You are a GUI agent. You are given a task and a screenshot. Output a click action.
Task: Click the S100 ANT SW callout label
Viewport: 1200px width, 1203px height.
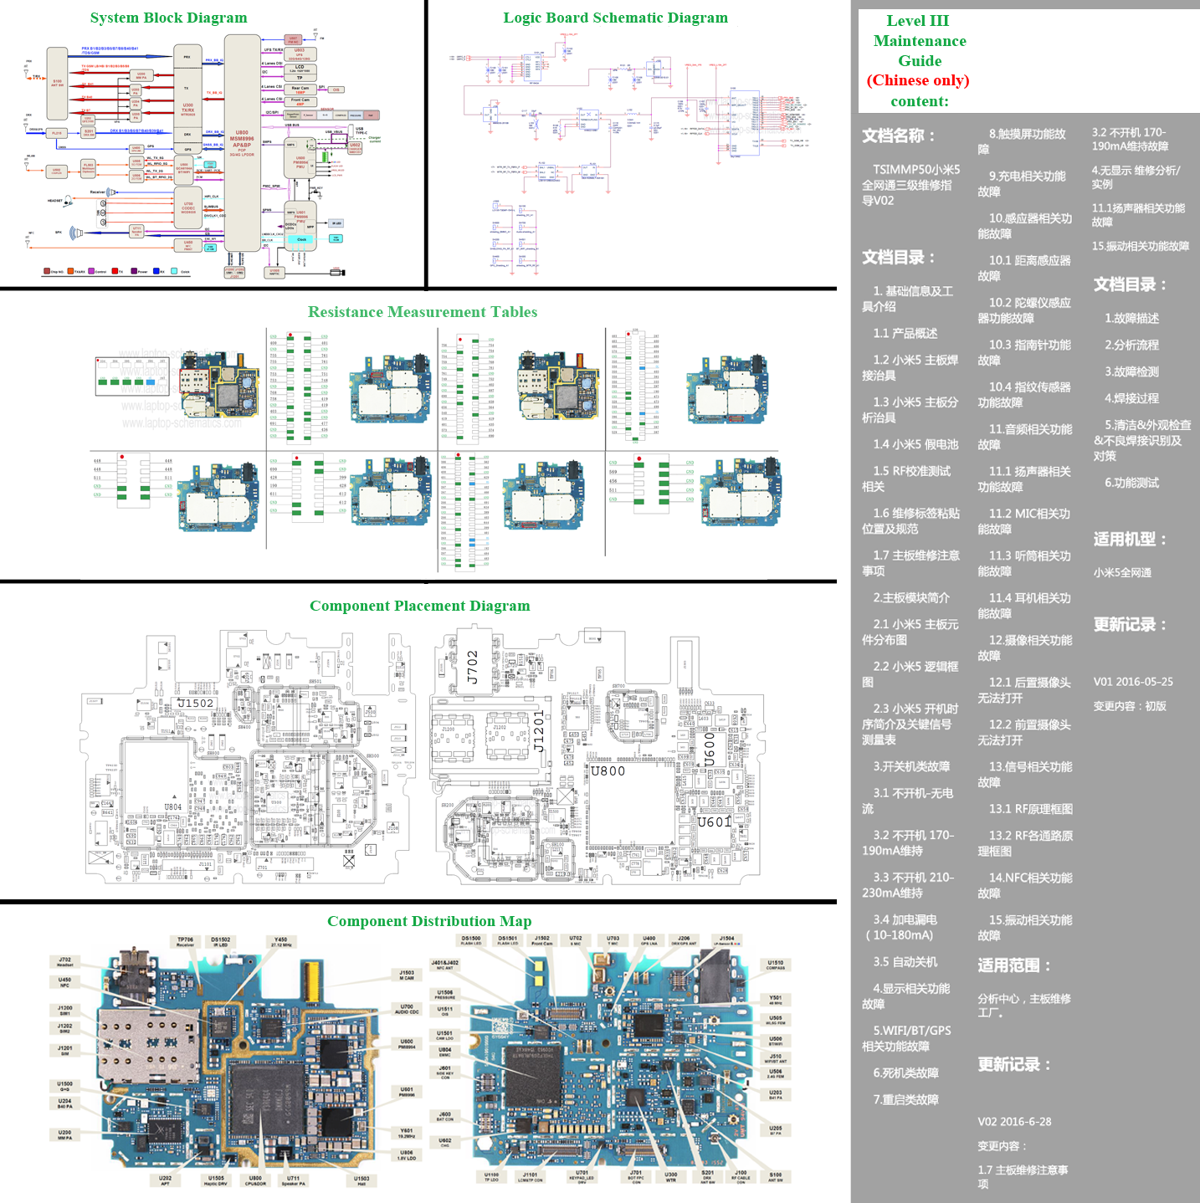776,1177
